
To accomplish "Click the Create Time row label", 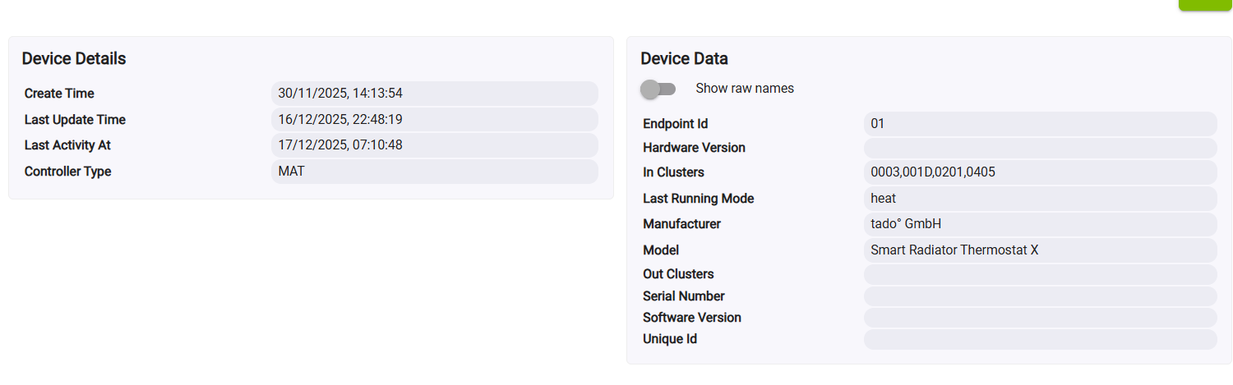I will pyautogui.click(x=59, y=94).
